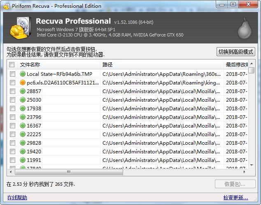Click green status dot for Local State~RFb94a6b.TMP
261x205 pixels.
[x=23, y=74]
